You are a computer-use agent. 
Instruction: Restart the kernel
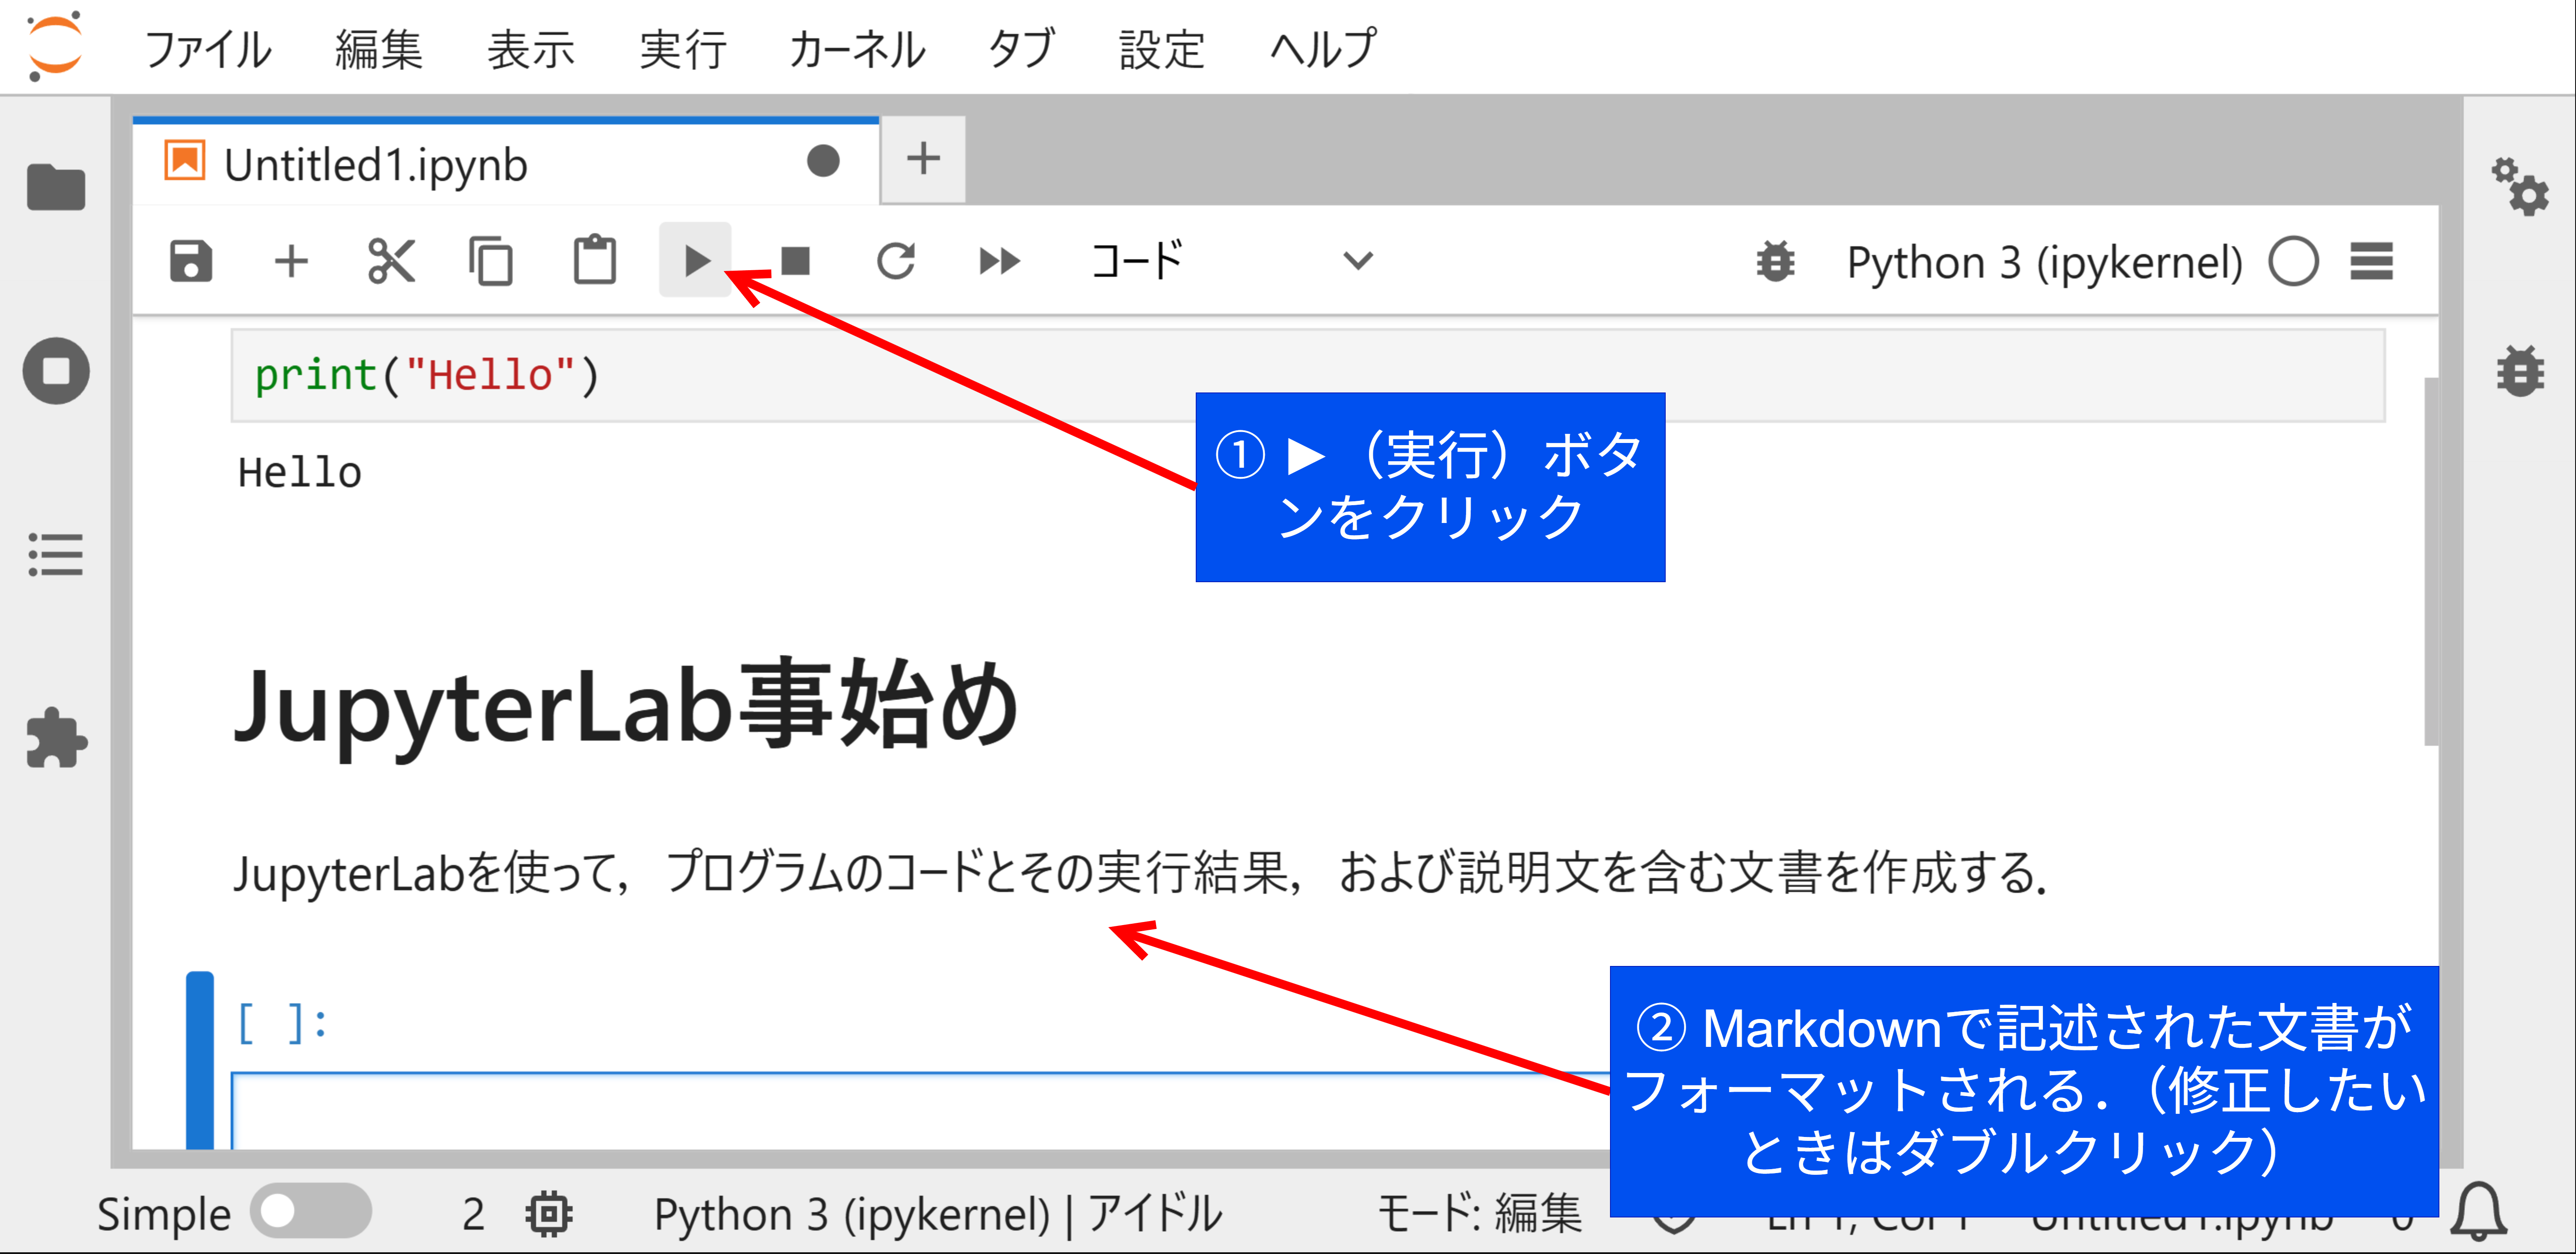[897, 261]
